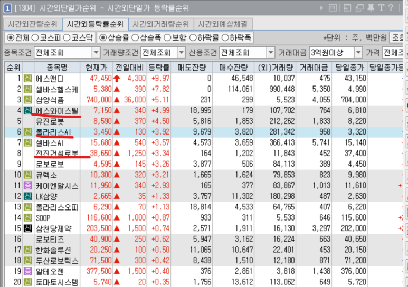This screenshot has width=408, height=287.
Task: Switch to the 시간외등락률순위 tab
Action: coord(95,24)
